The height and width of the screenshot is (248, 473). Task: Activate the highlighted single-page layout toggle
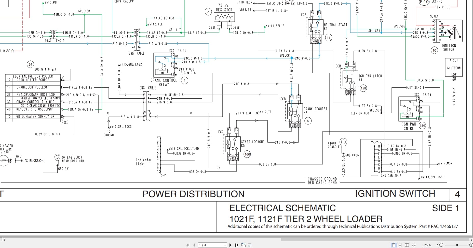coord(394,245)
